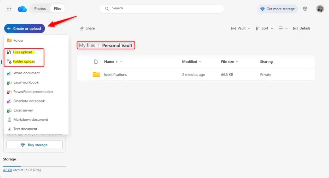Click the Identifications folder icon
This screenshot has width=329, height=178.
pos(96,75)
